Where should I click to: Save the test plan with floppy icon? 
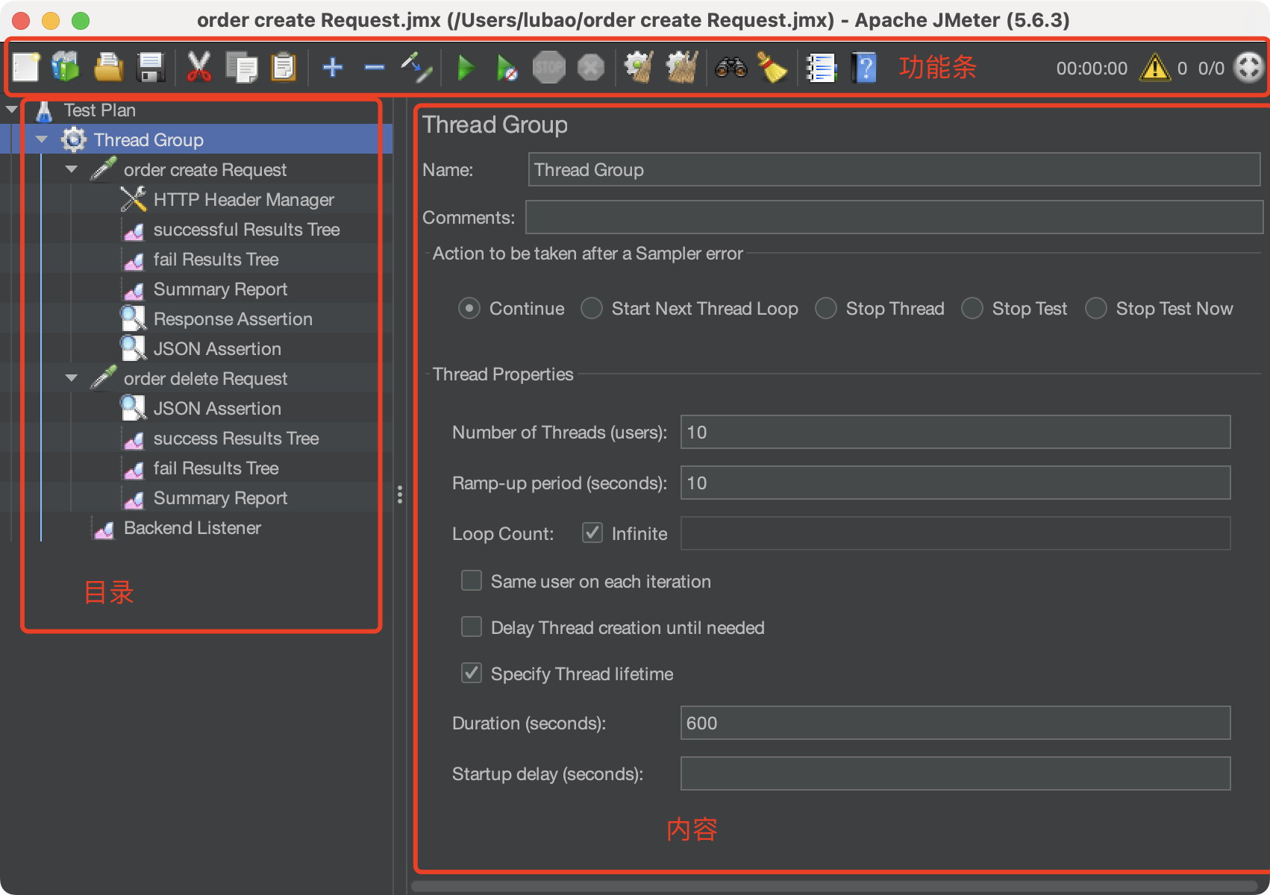pyautogui.click(x=151, y=68)
